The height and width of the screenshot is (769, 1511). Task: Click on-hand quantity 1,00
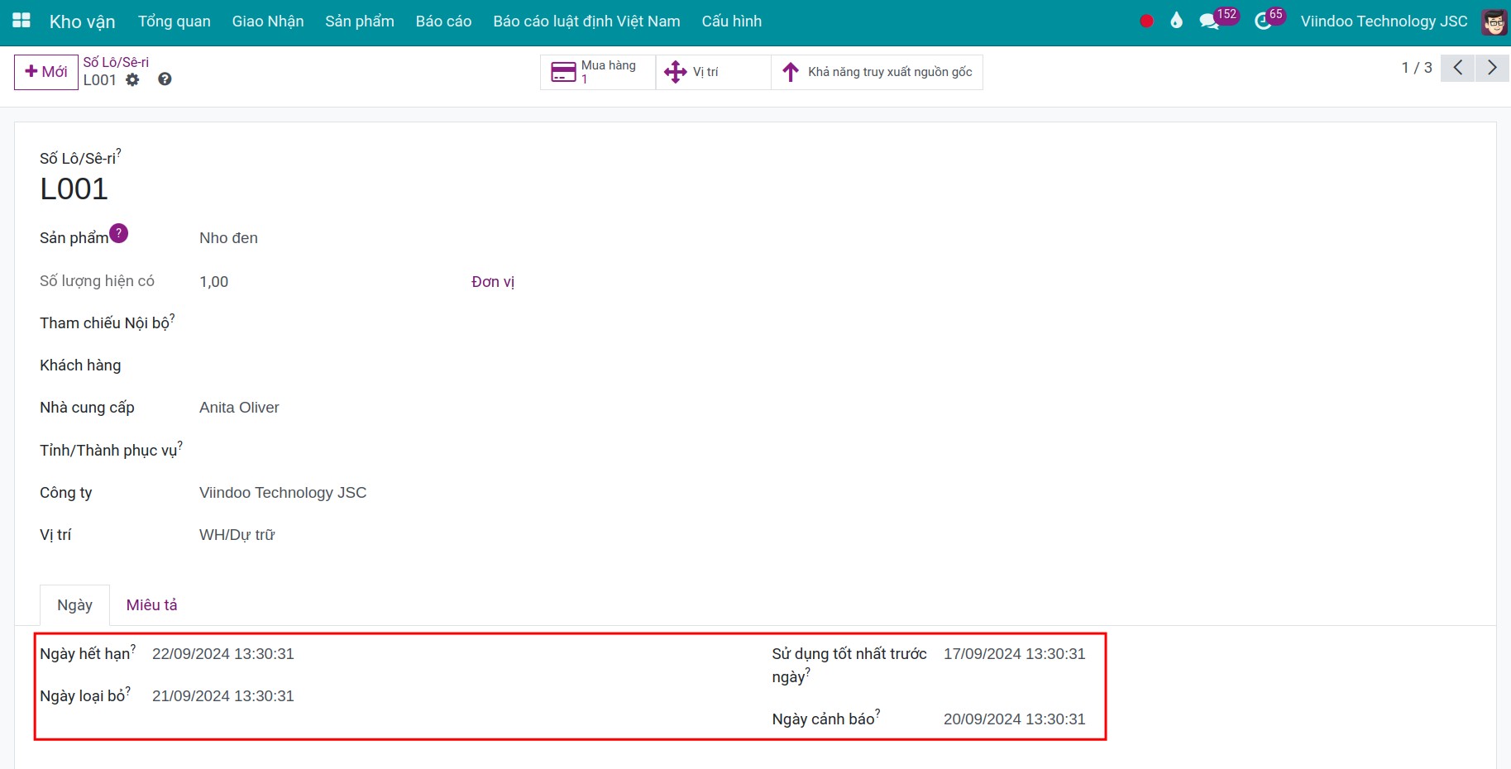[x=213, y=282]
